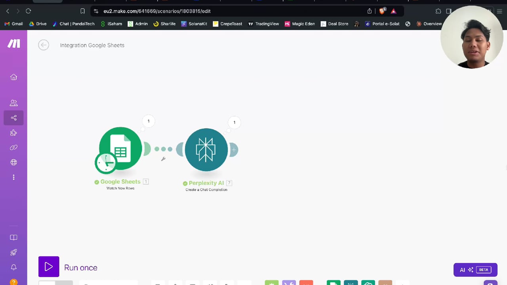Image resolution: width=507 pixels, height=285 pixels.
Task: Open Magic Eden bookmark
Action: (300, 24)
